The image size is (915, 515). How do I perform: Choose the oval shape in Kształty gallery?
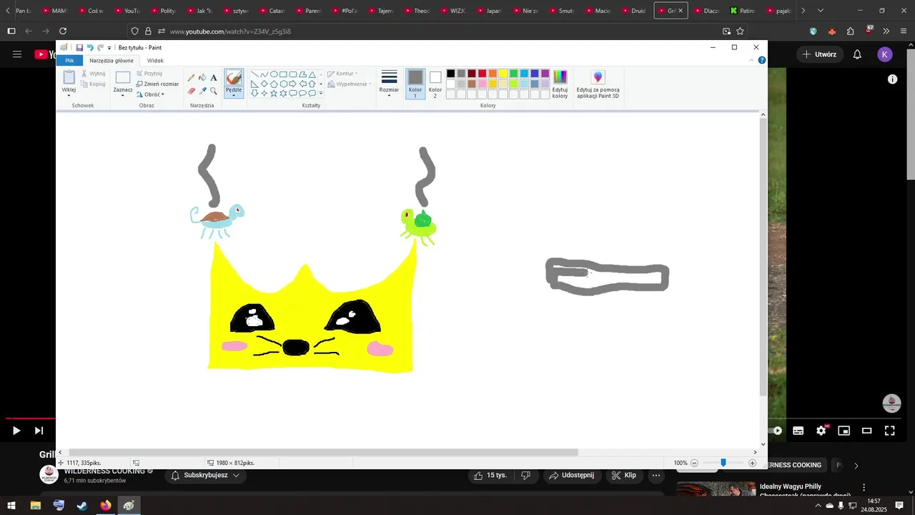click(x=274, y=74)
